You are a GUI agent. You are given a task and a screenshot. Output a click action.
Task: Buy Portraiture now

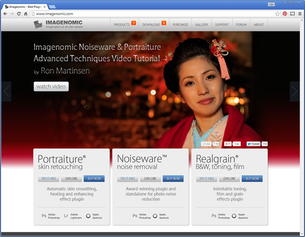point(94,179)
